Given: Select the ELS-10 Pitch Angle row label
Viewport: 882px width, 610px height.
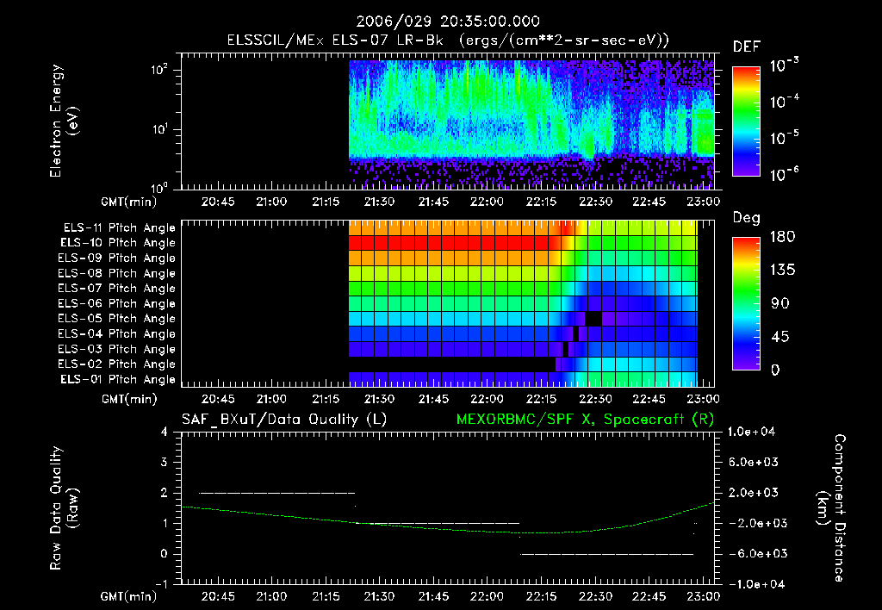Looking at the screenshot, I should click(118, 243).
